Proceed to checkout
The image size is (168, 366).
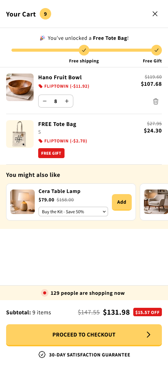84,335
